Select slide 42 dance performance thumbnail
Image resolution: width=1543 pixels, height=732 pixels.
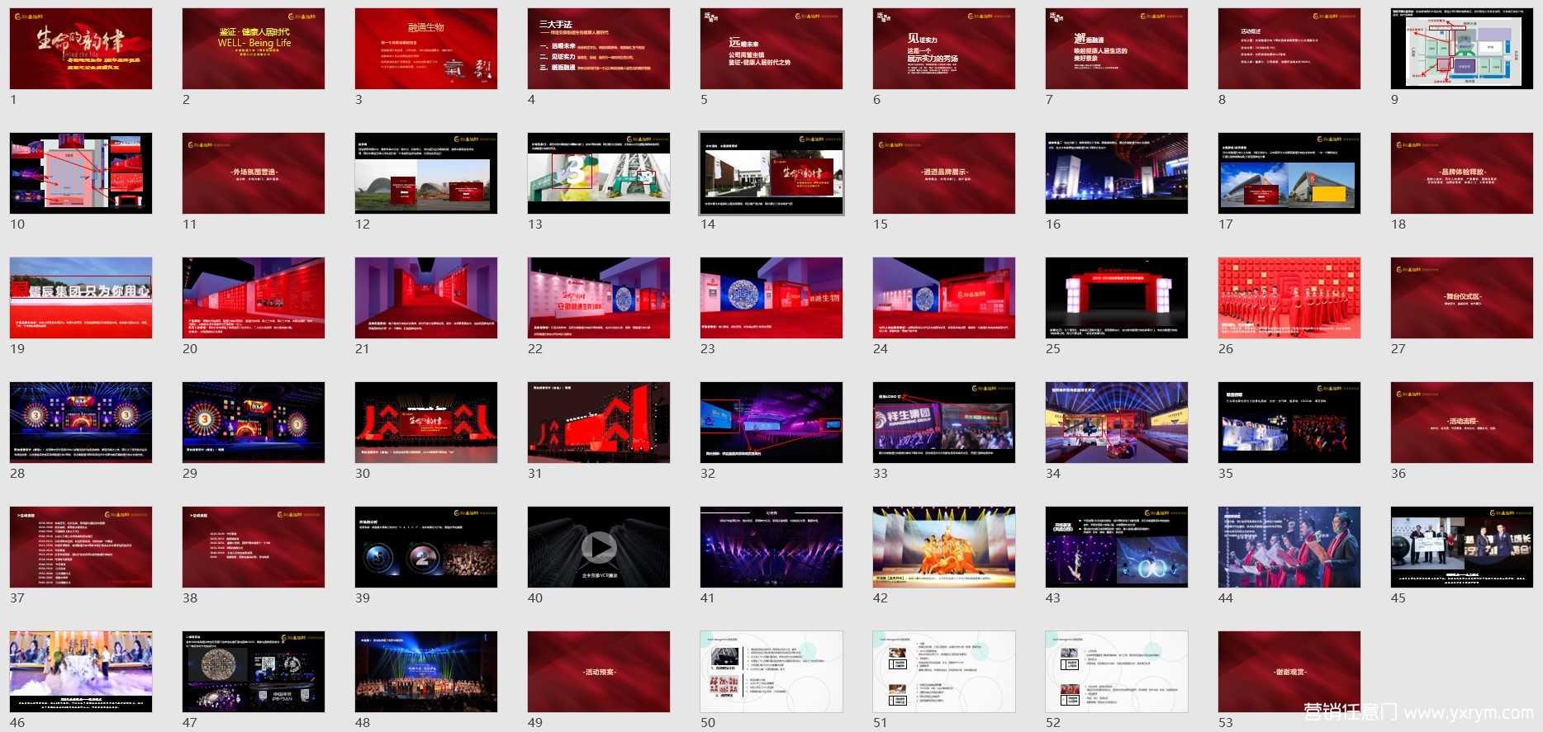tap(944, 547)
